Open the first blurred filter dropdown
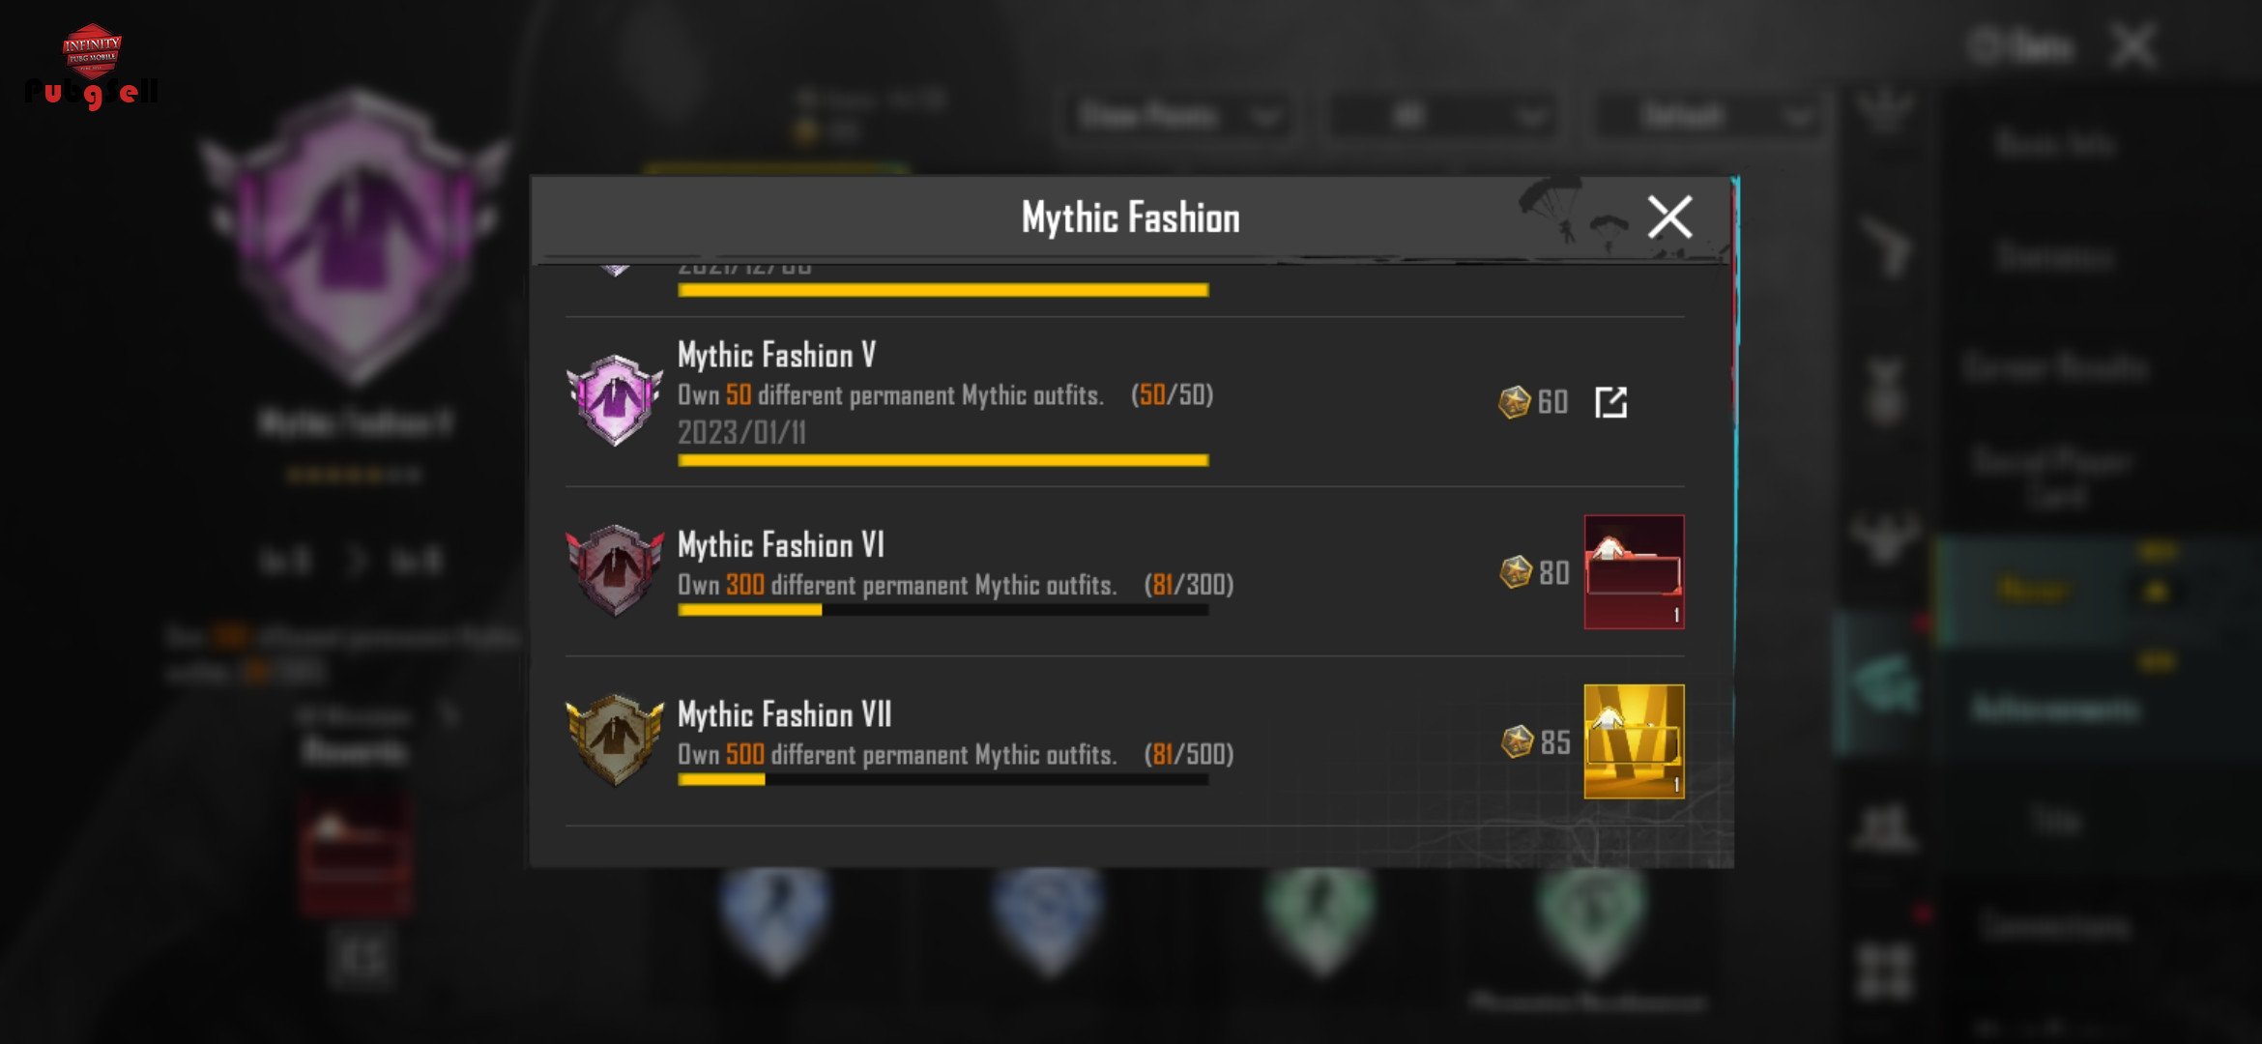 pos(1176,117)
